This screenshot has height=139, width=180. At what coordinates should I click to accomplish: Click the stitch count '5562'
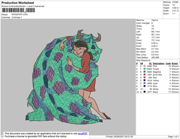(x=149, y=72)
